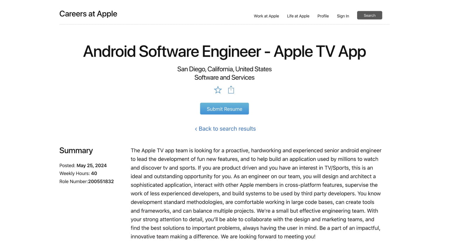This screenshot has height=252, width=449.
Task: Go to the Profile page
Action: point(323,16)
